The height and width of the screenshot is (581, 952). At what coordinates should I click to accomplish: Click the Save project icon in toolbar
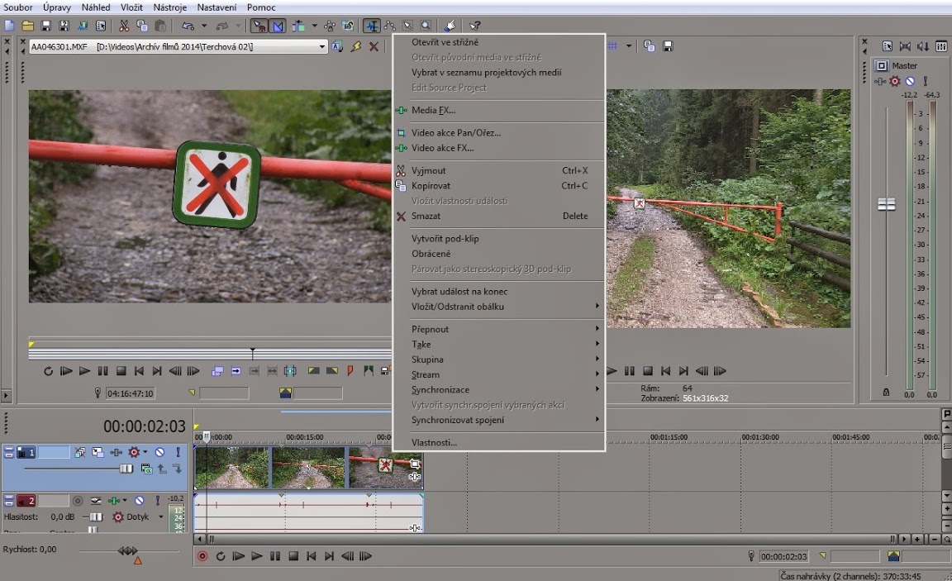[46, 26]
